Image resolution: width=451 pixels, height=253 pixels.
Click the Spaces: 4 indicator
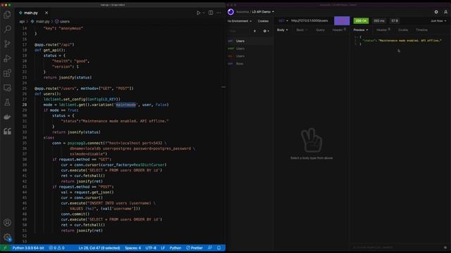point(133,248)
